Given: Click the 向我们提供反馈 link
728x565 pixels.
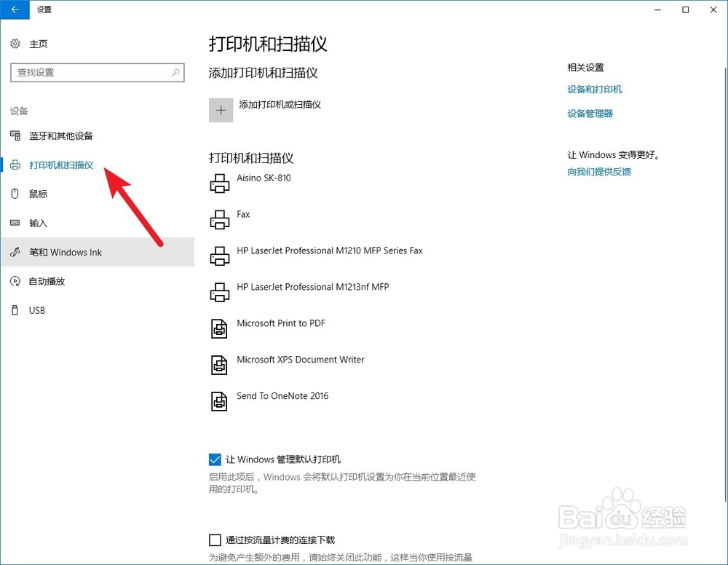Looking at the screenshot, I should click(x=599, y=172).
